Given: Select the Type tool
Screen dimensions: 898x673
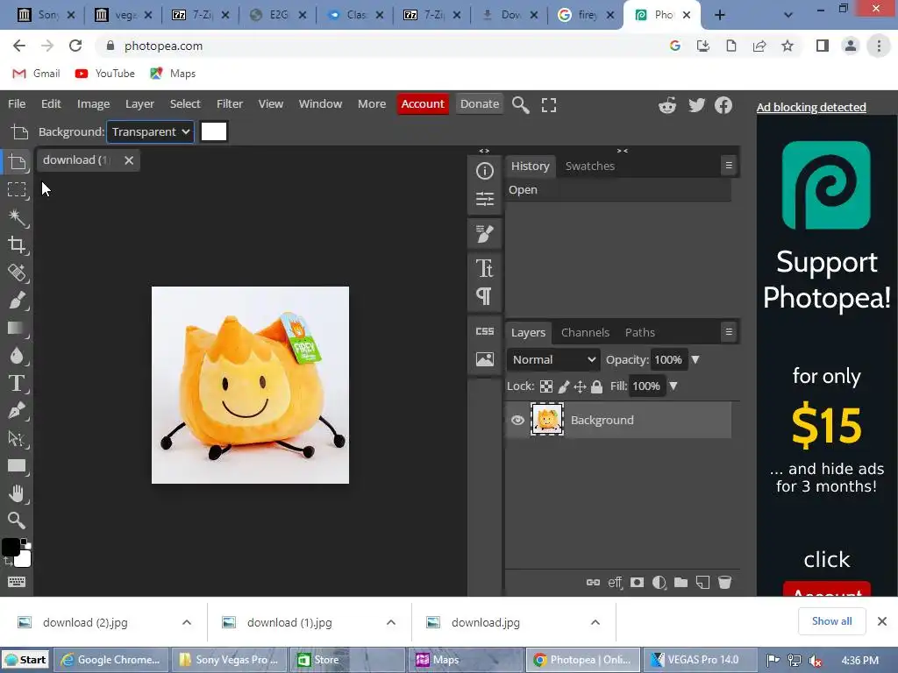Looking at the screenshot, I should [x=17, y=383].
